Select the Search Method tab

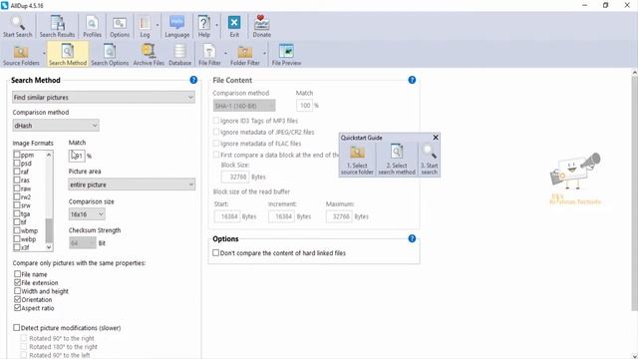68,54
